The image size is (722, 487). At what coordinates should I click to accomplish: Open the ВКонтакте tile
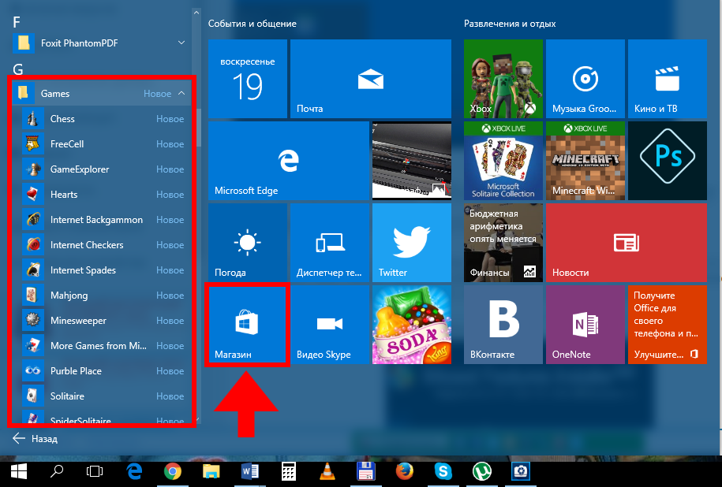click(503, 325)
